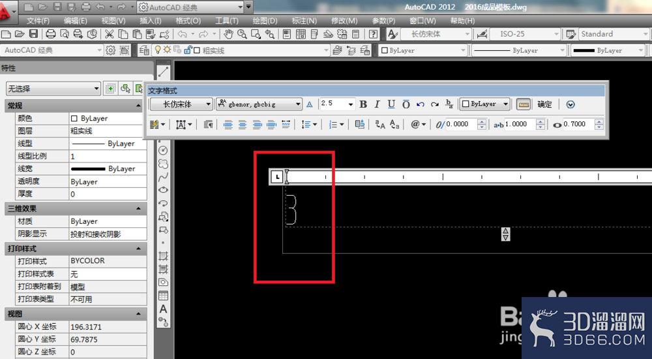
Task: Open the line spacing dropdown
Action: 309,124
